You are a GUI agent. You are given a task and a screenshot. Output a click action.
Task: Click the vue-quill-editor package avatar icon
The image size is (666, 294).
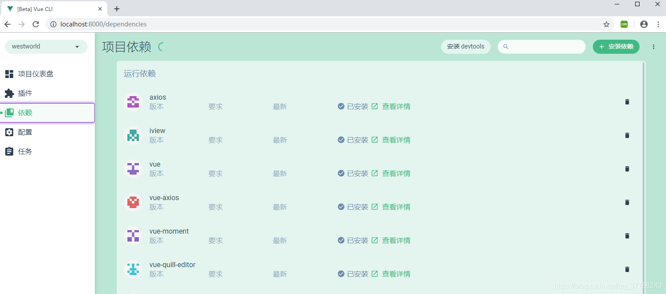[133, 269]
